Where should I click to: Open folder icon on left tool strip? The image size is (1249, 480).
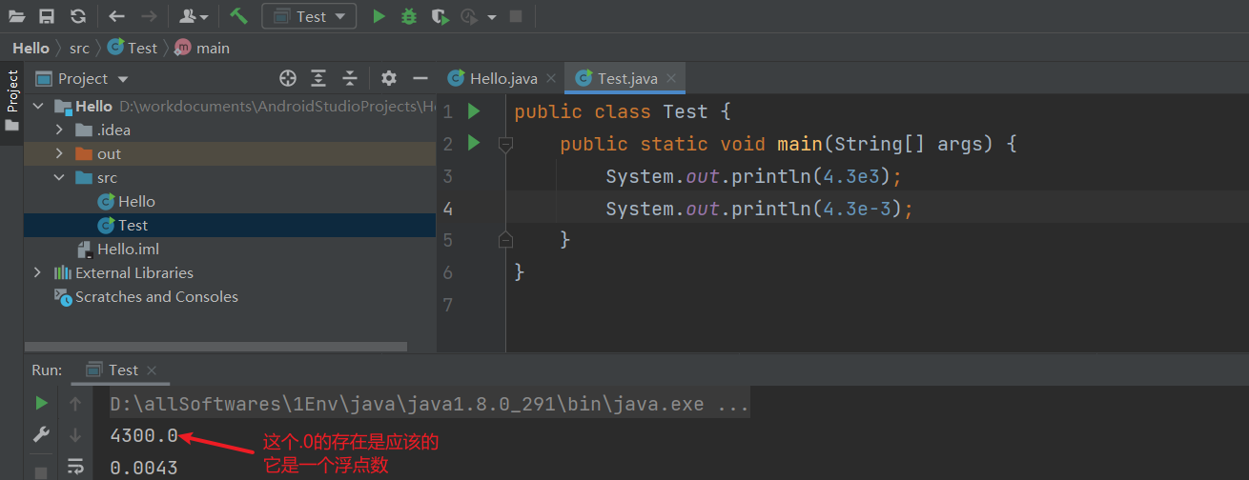pos(11,126)
